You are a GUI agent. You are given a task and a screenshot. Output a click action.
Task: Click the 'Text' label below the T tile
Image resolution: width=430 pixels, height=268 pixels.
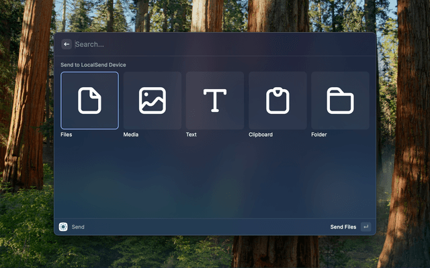click(191, 135)
